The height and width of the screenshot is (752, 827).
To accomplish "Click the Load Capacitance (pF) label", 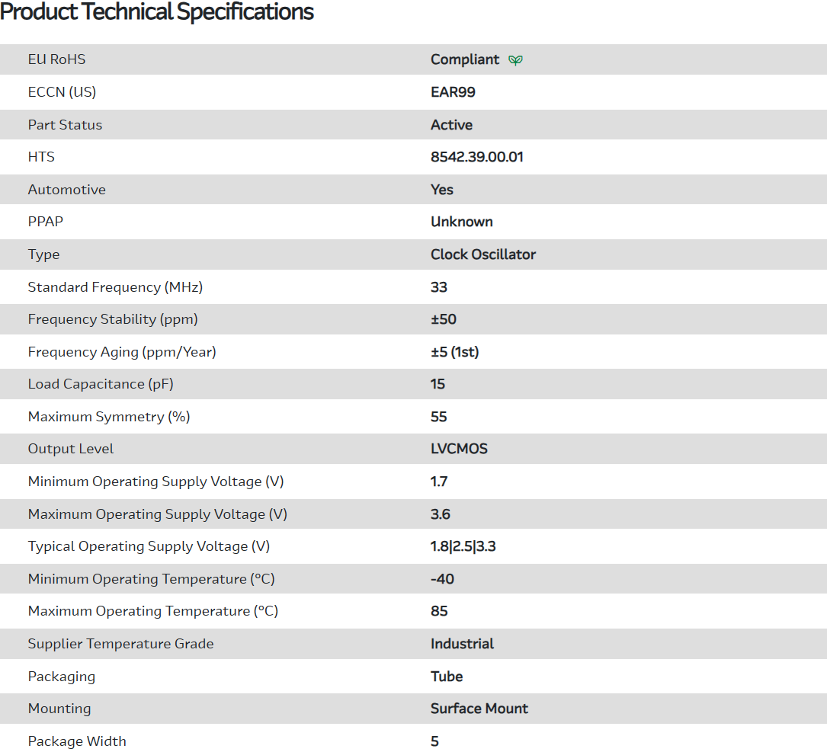I will tap(101, 384).
